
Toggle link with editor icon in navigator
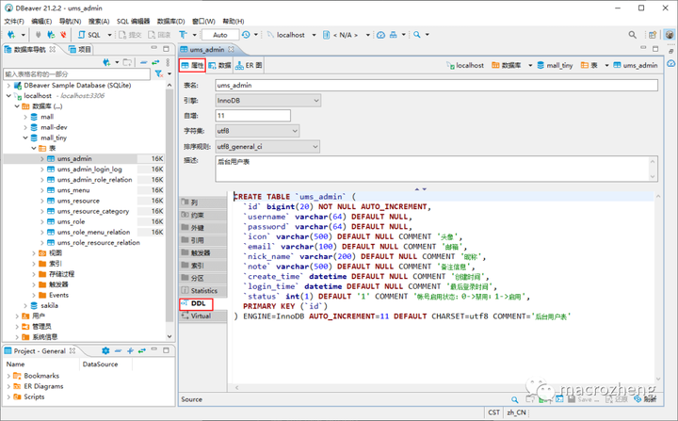click(x=155, y=62)
